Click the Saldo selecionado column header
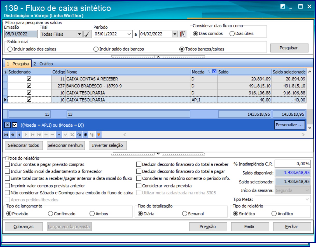Image resolution: width=316 pixels, height=247 pixels. (289, 72)
